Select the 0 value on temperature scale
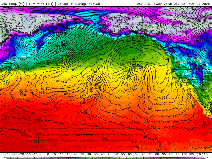 click(48, 154)
